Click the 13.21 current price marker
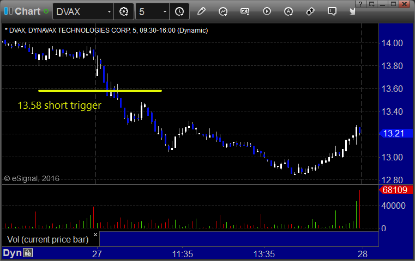This screenshot has height=261, width=415. coord(396,133)
